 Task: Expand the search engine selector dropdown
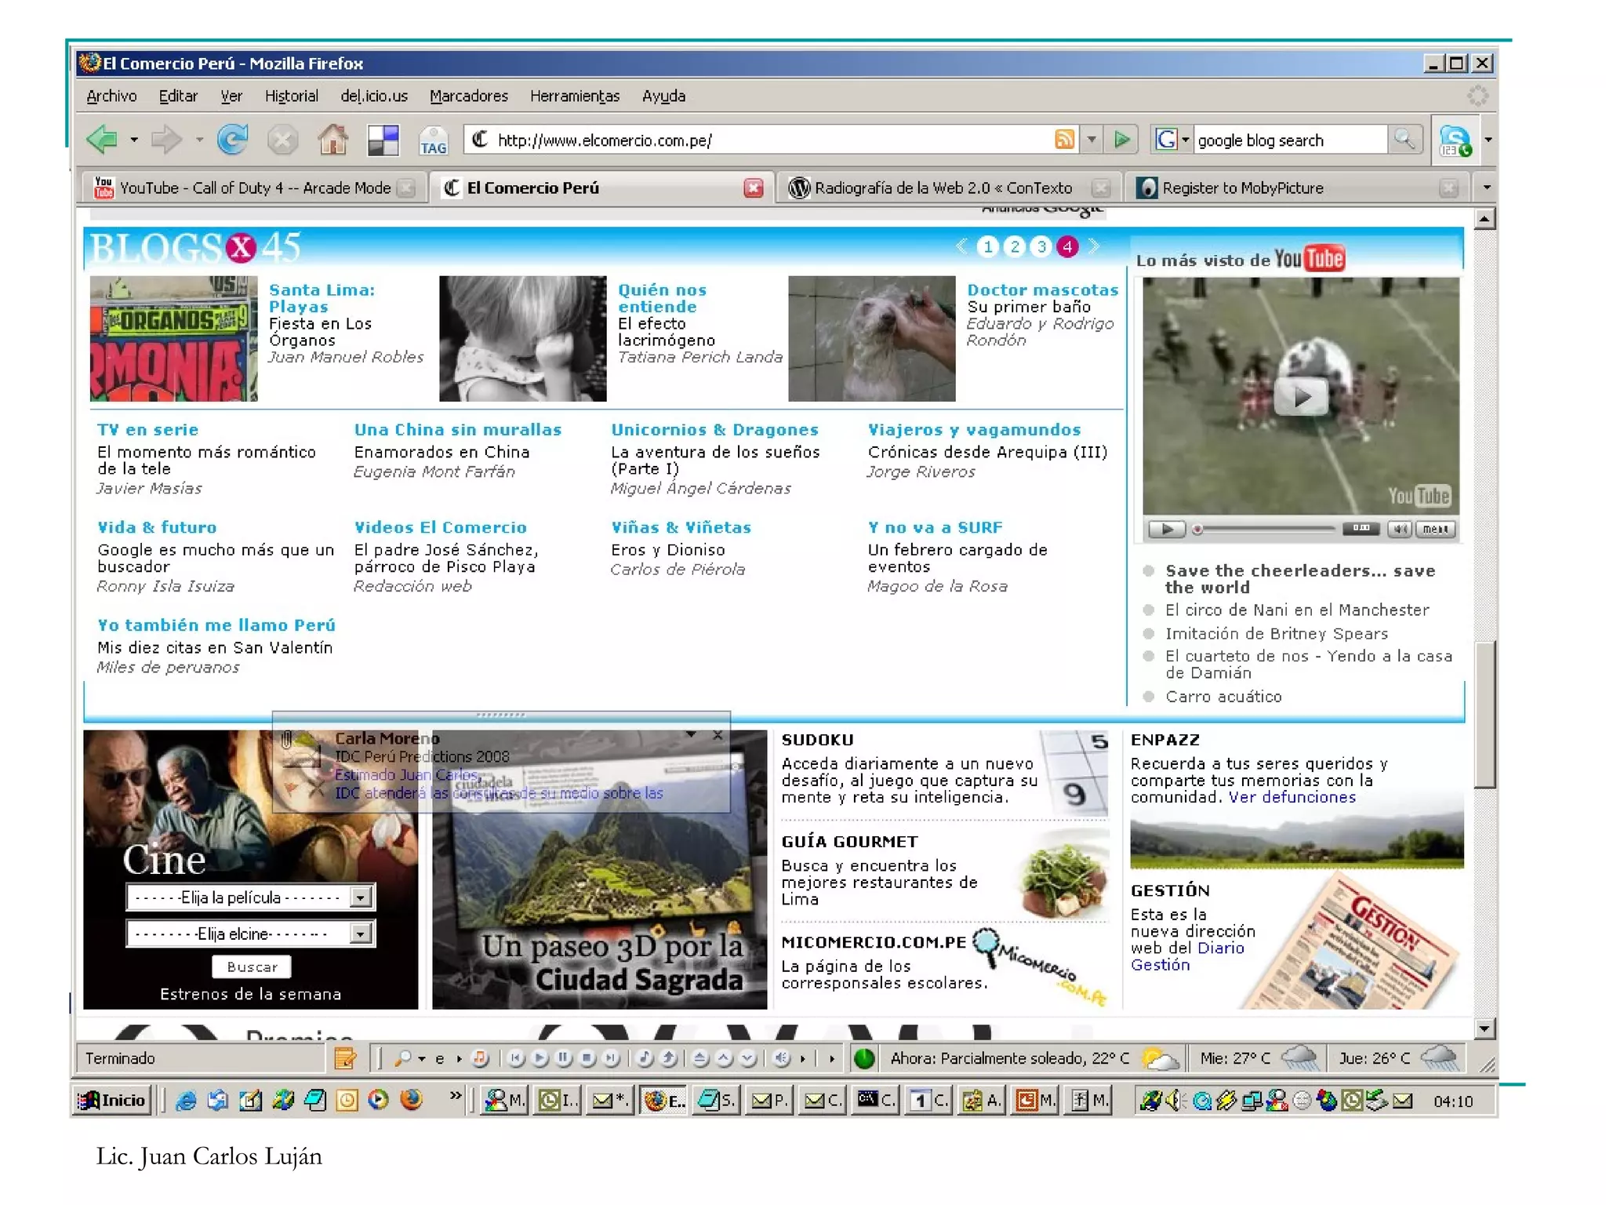(x=1185, y=140)
